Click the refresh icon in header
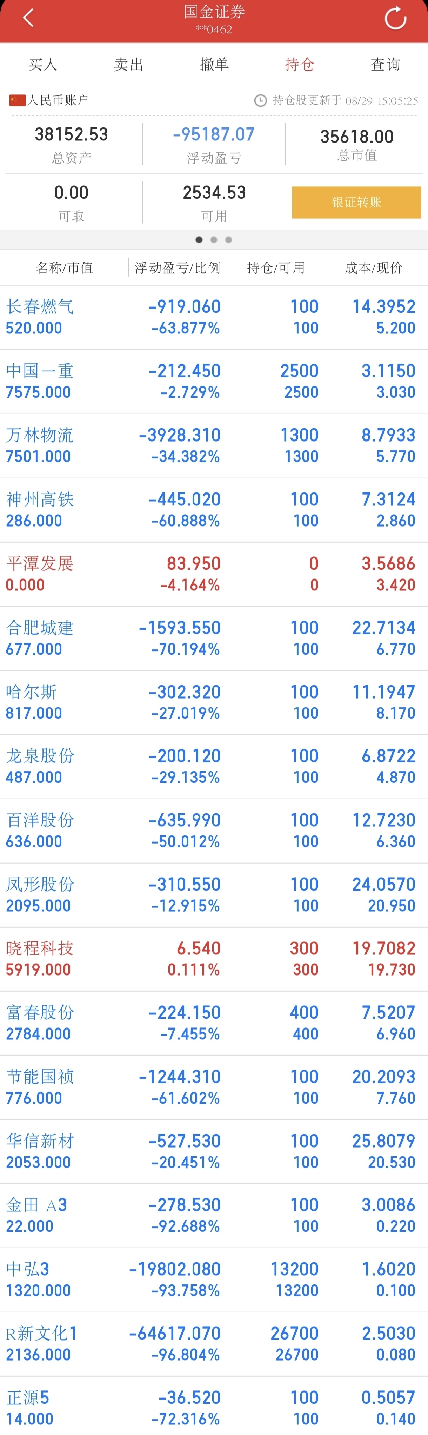Viewport: 428px width, 1435px height. [x=395, y=18]
